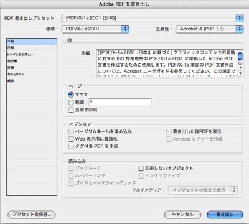This screenshot has height=224, width=249.
Task: Click the description box scrollbar thumb
Action: pos(240,56)
